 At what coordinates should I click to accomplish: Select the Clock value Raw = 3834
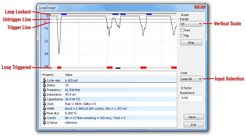(74, 104)
